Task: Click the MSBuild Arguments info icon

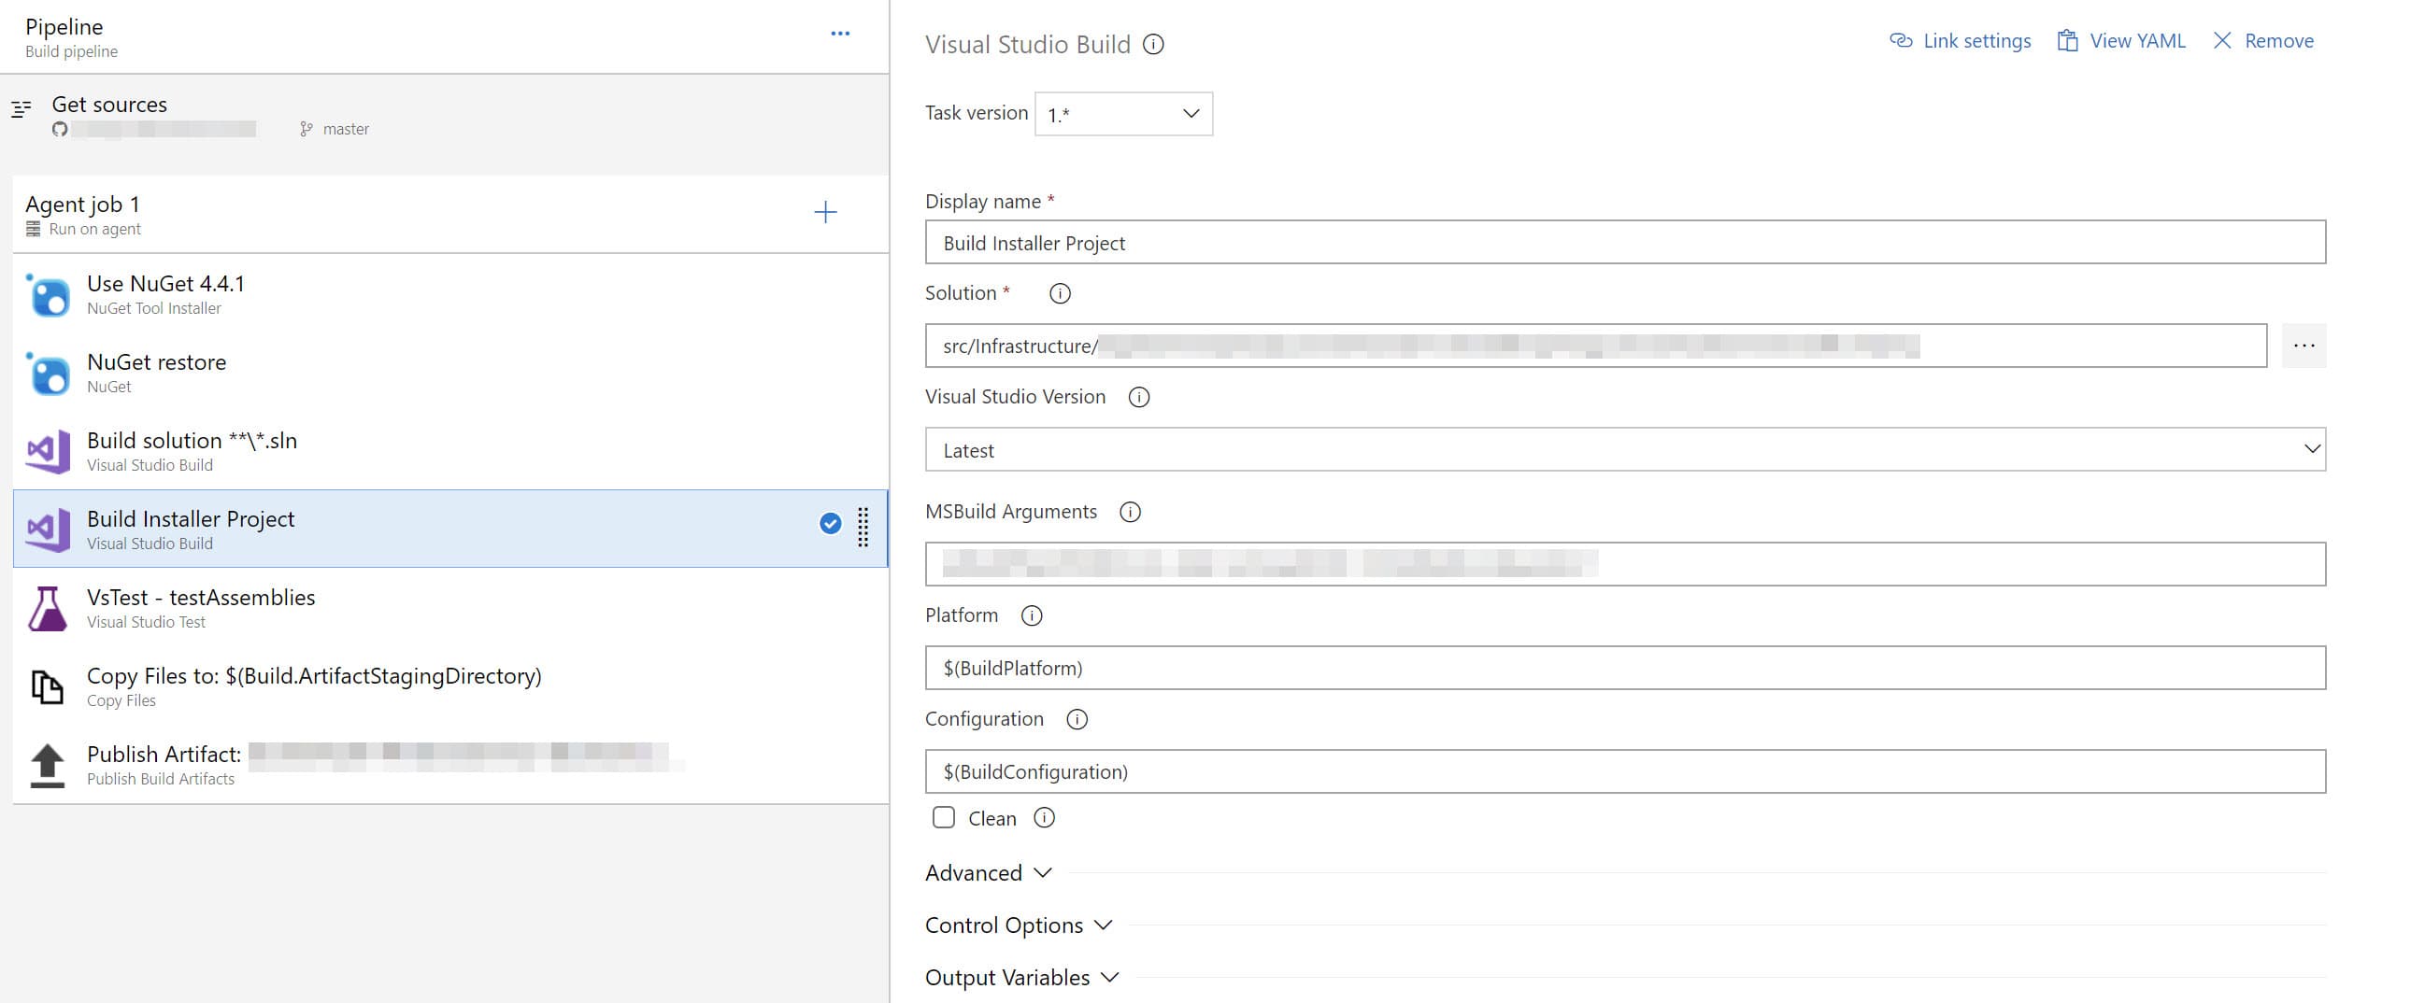Action: [1131, 512]
